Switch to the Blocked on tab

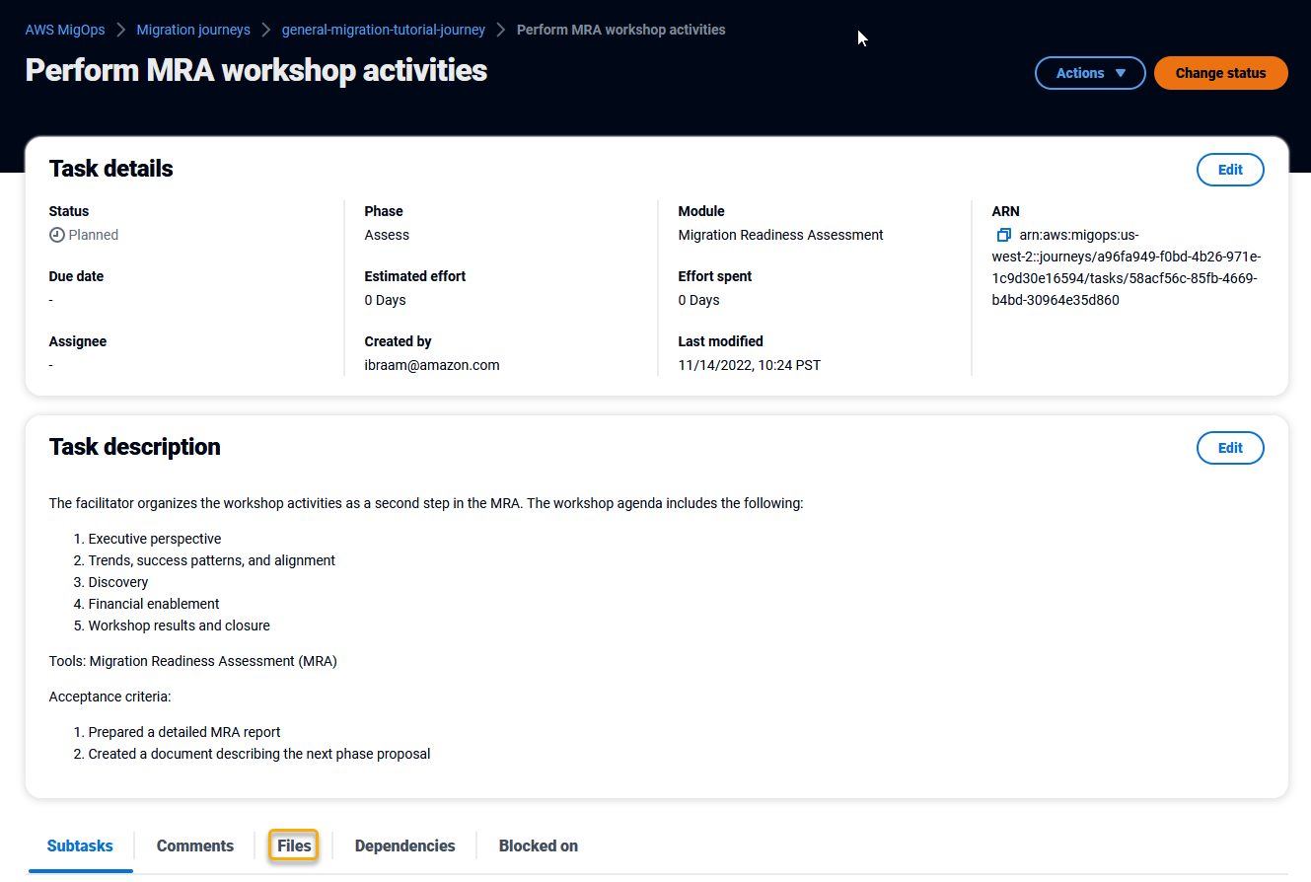click(539, 845)
